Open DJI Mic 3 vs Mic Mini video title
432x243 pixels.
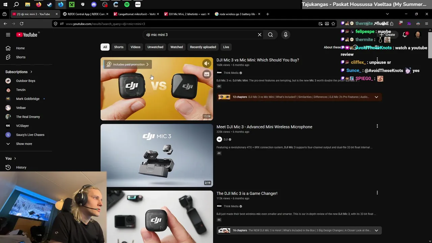pos(258,60)
